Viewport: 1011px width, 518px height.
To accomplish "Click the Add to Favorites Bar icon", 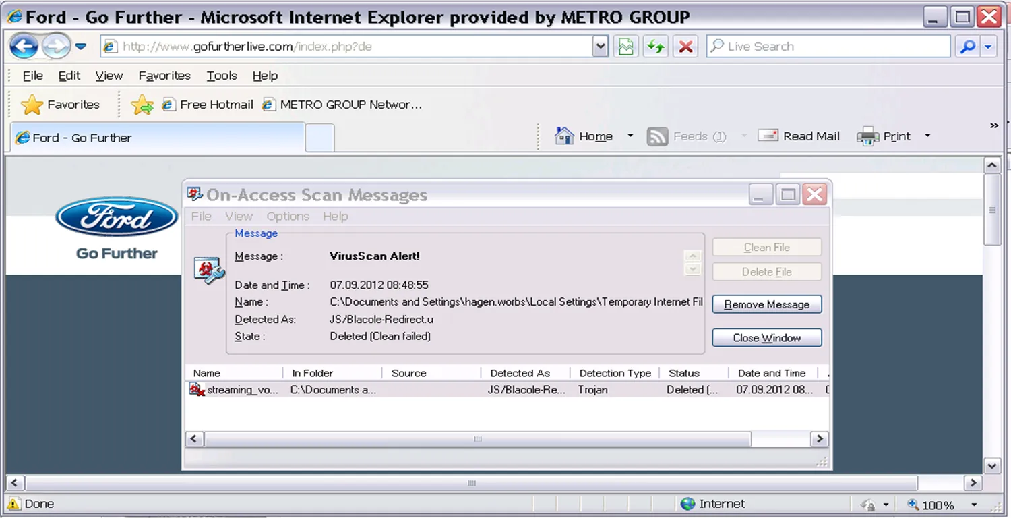I will coord(142,105).
